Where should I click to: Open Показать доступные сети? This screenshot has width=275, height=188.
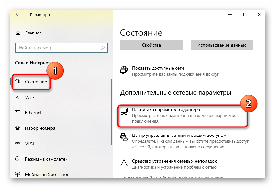click(x=158, y=68)
